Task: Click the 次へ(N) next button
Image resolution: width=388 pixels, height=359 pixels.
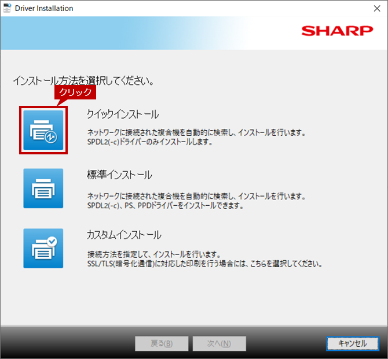Action: point(219,343)
